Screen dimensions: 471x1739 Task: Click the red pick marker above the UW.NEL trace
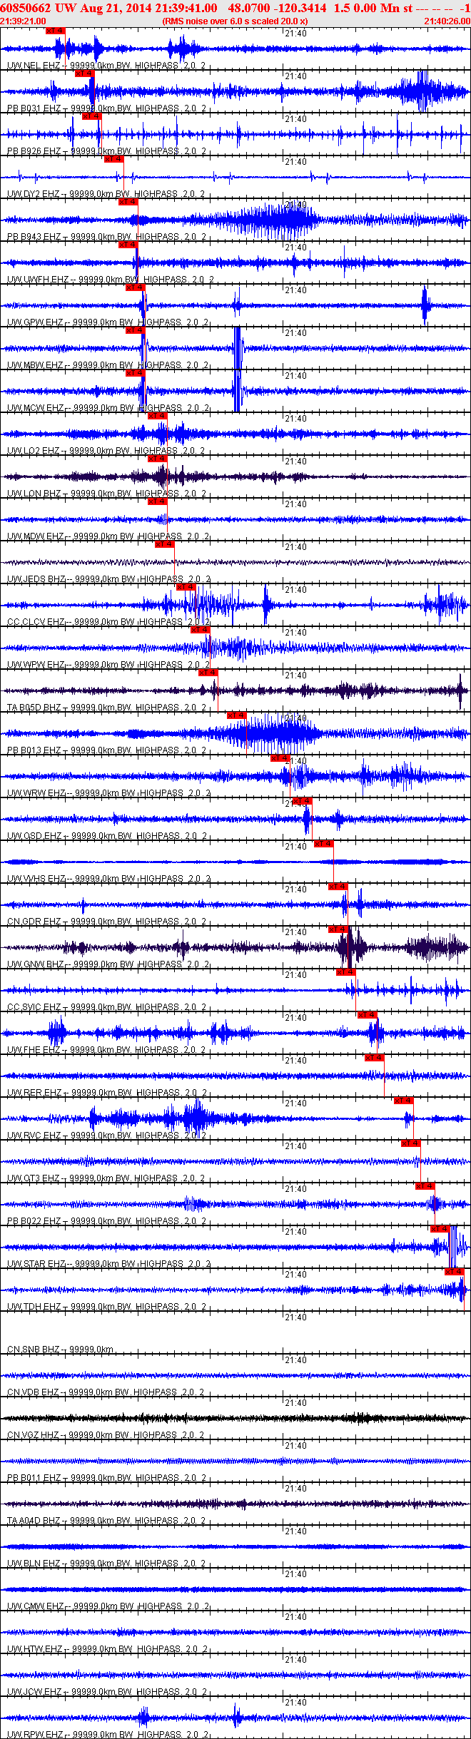point(55,31)
